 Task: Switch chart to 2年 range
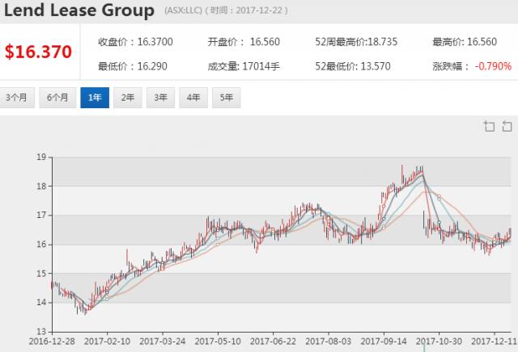tap(128, 98)
